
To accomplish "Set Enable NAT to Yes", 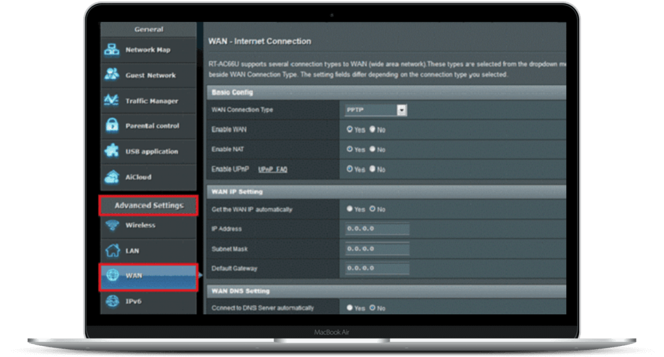I will pos(350,149).
